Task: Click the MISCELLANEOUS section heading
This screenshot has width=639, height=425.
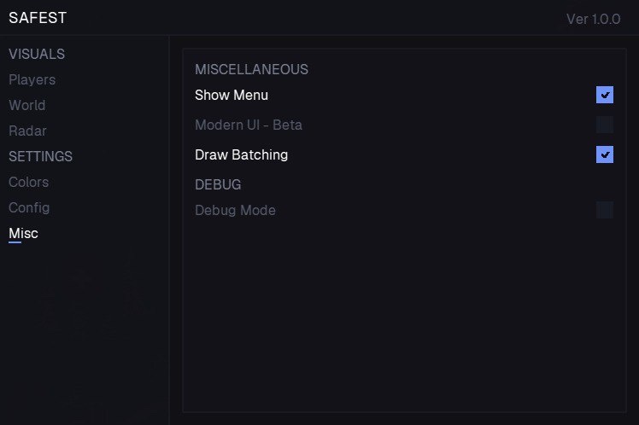Action: [251, 69]
